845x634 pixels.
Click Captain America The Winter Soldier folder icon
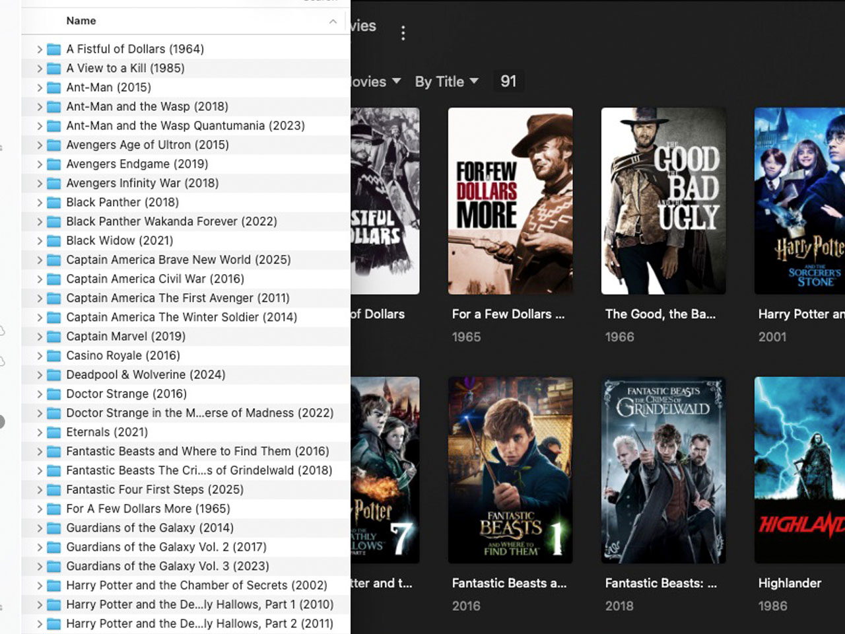[54, 318]
